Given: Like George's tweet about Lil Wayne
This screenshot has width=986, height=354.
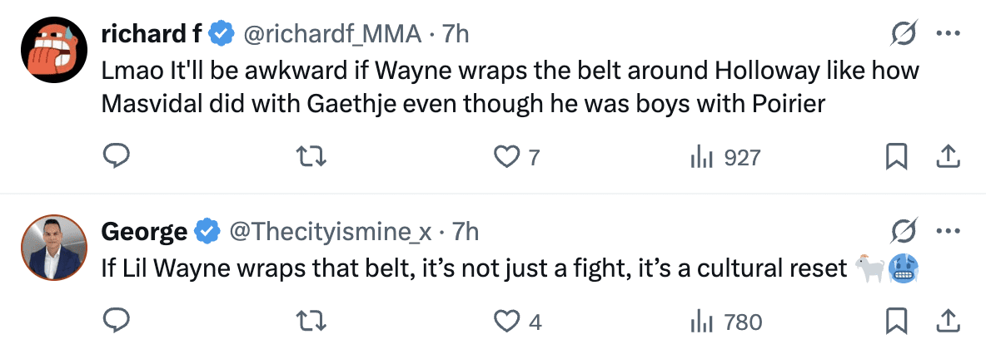Looking at the screenshot, I should [x=507, y=321].
